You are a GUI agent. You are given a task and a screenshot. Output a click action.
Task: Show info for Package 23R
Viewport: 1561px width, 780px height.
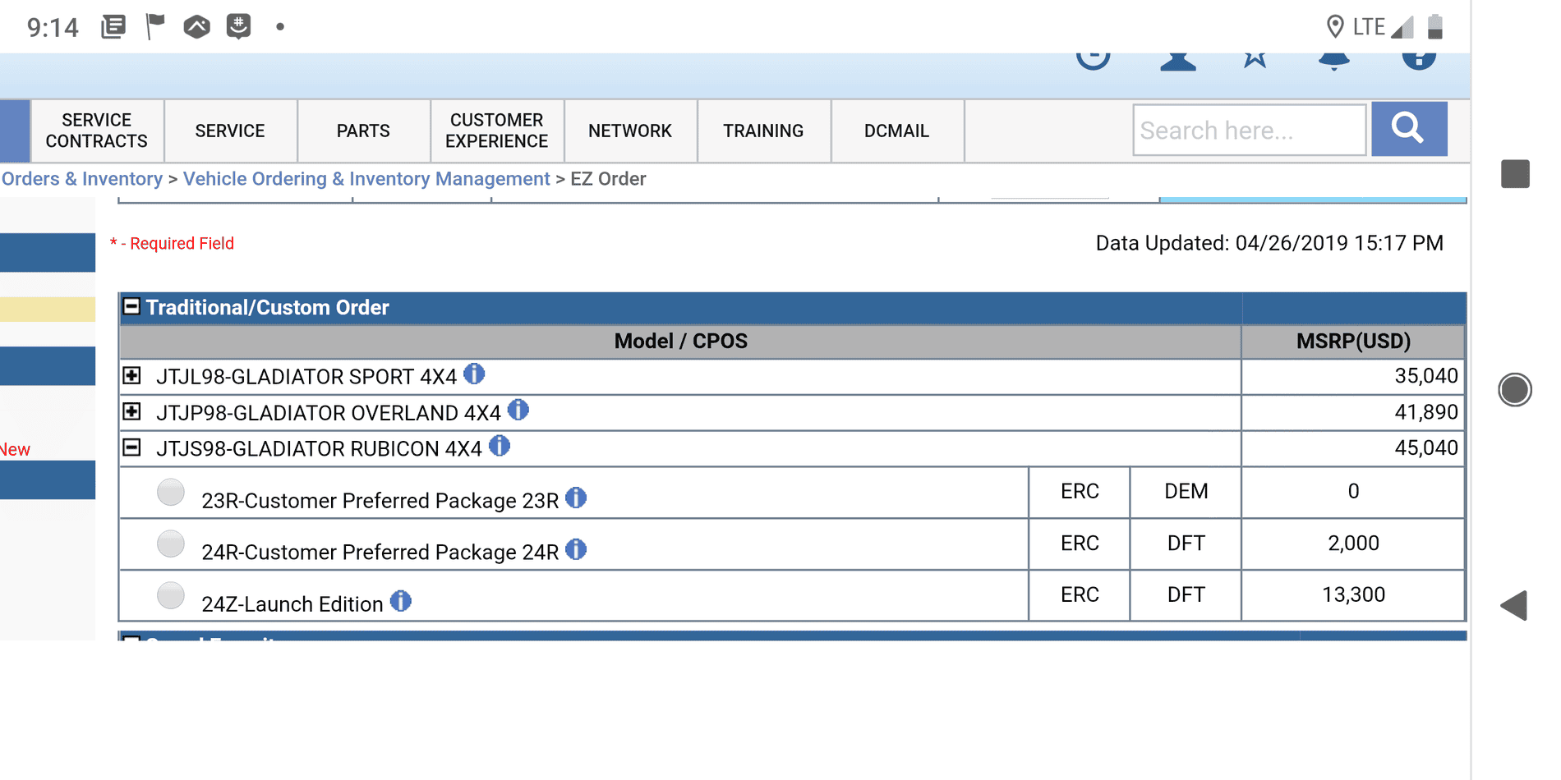(577, 498)
